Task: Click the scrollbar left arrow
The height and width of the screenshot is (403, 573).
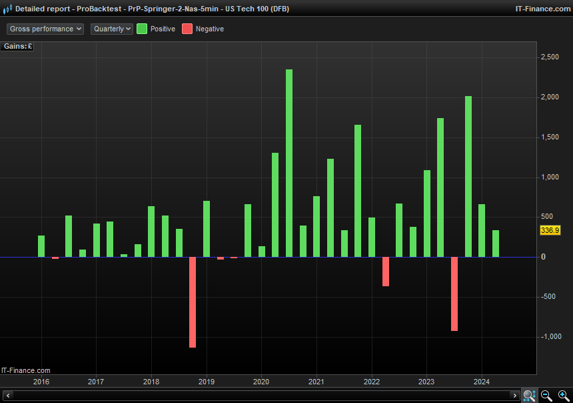Action: point(7,396)
